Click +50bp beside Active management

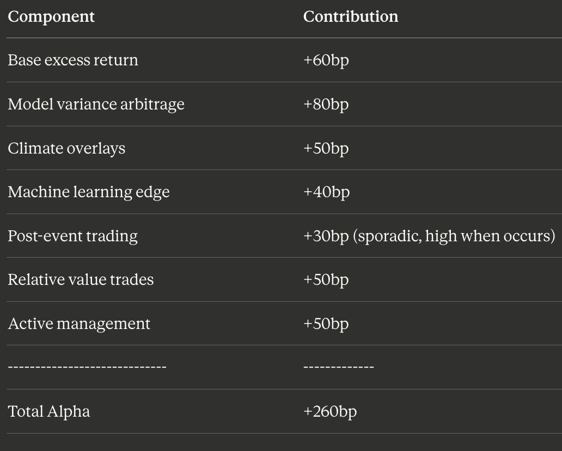point(326,324)
